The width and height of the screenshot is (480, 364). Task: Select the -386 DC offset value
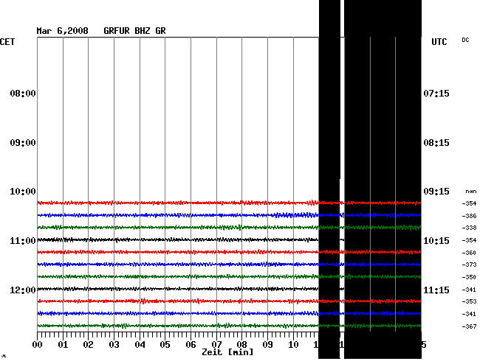[x=469, y=216]
